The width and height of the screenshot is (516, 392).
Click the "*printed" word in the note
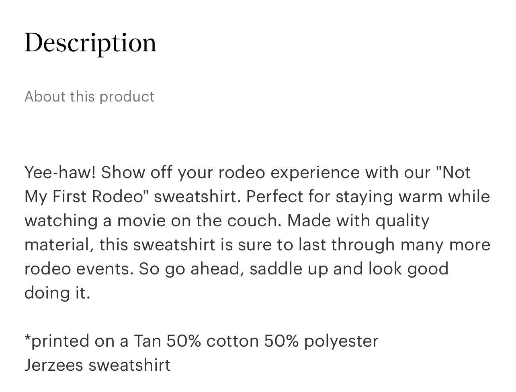tap(57, 341)
